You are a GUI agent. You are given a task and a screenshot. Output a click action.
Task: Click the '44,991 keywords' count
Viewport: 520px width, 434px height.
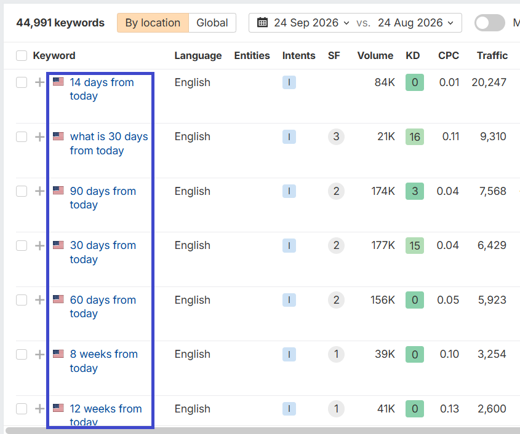[x=60, y=23]
